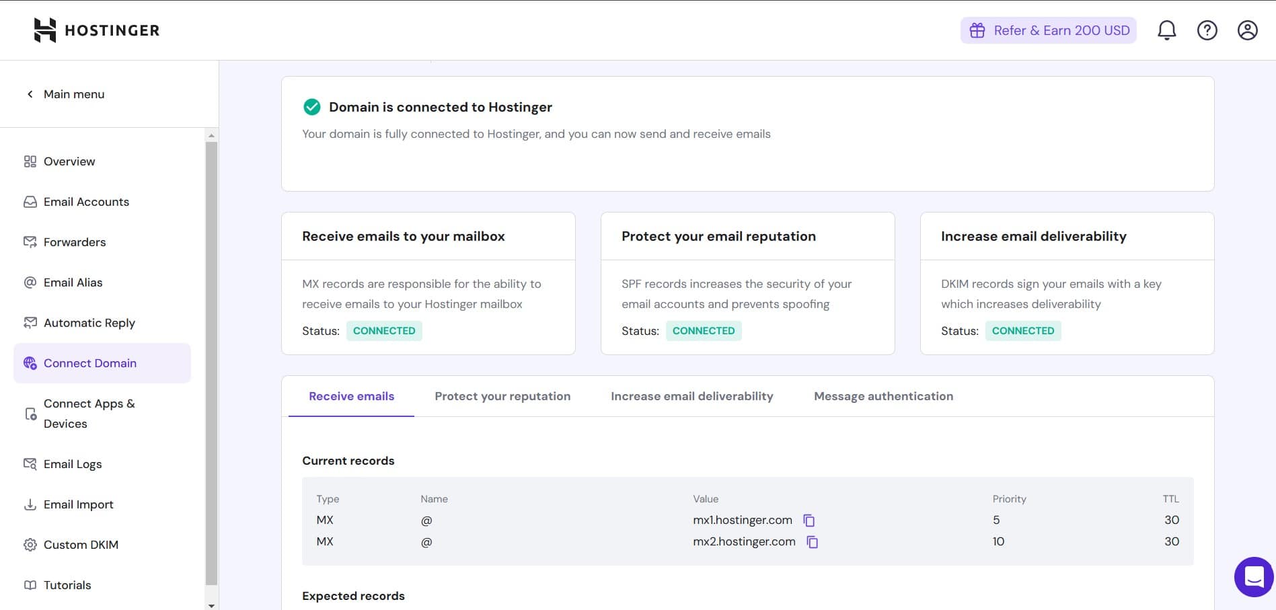Open Tutorials page

(x=102, y=585)
